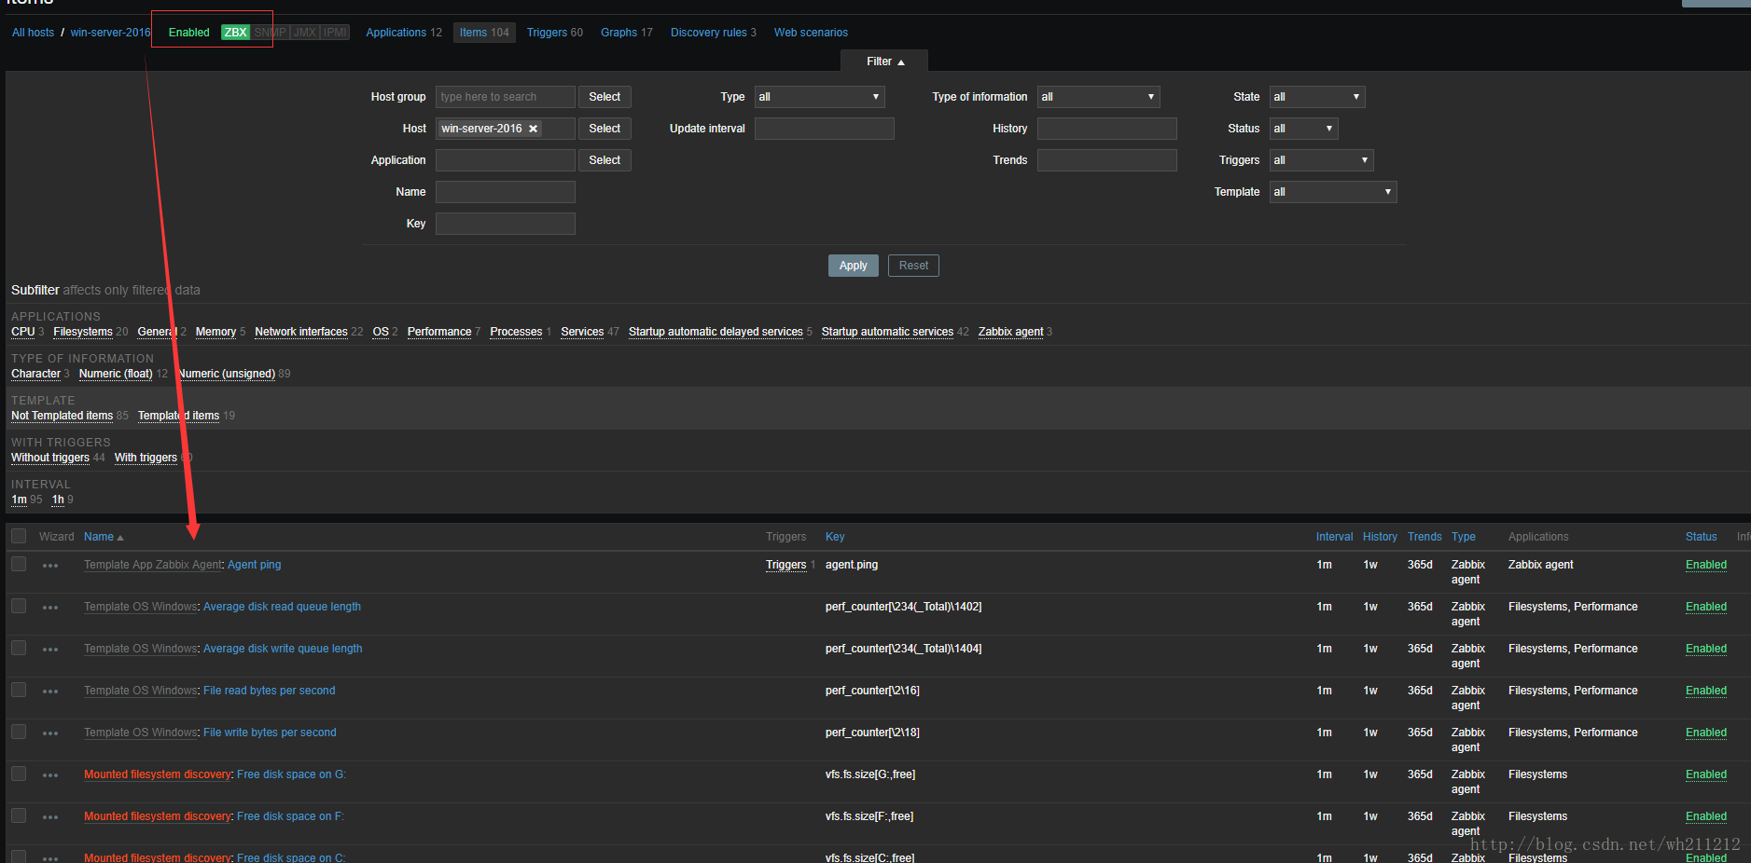
Task: Click the ascending sort arrow on Name column
Action: pyautogui.click(x=119, y=536)
